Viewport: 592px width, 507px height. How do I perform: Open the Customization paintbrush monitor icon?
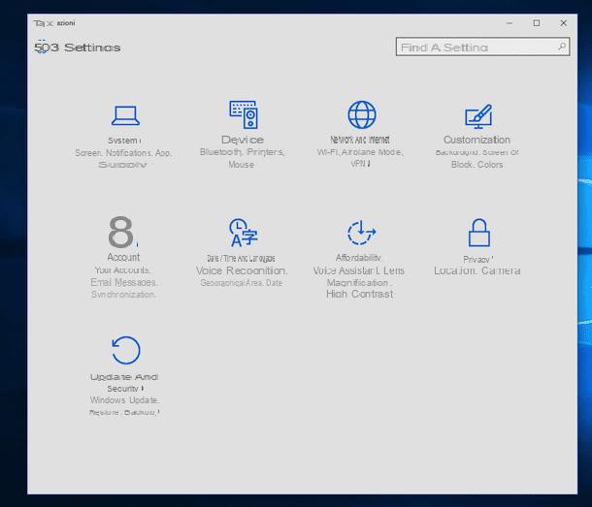478,116
